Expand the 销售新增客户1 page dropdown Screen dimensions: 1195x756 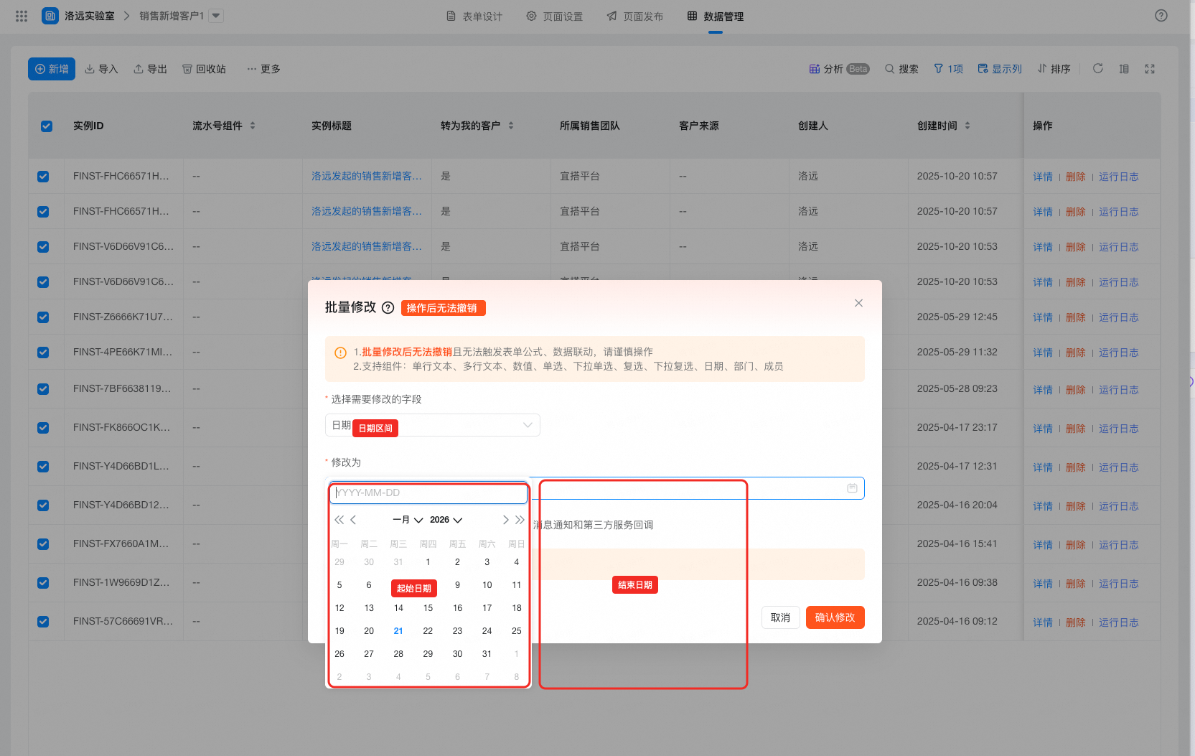click(x=216, y=16)
